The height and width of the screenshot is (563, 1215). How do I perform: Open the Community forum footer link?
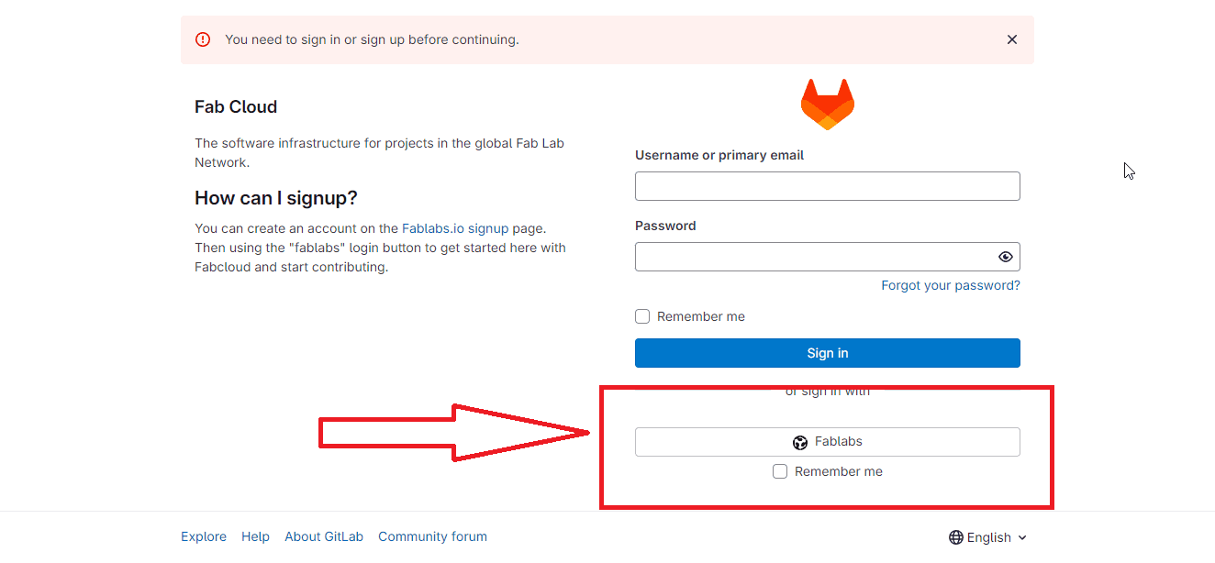coord(432,536)
